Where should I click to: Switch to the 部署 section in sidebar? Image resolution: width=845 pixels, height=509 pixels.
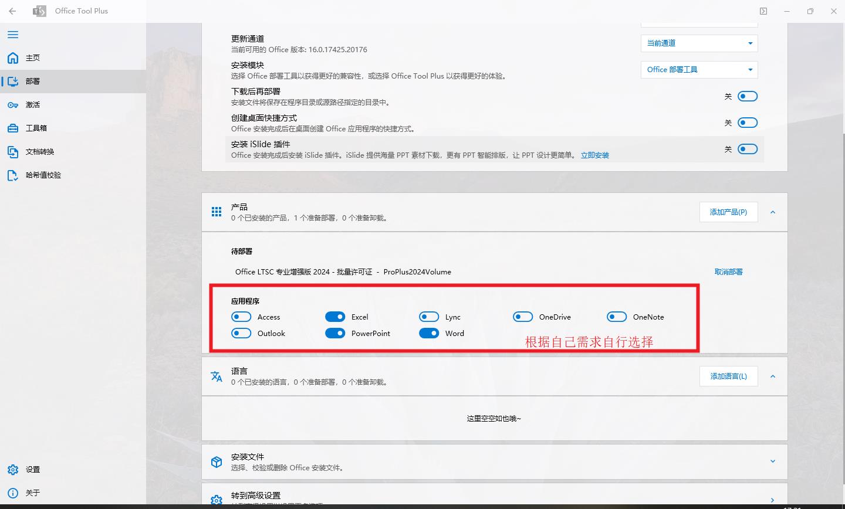click(x=33, y=81)
